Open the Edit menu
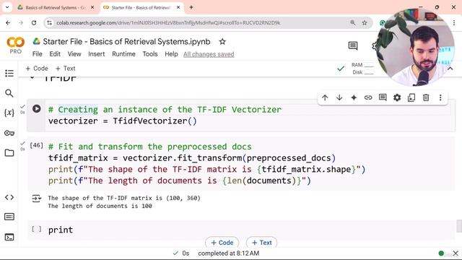 [x=55, y=54]
